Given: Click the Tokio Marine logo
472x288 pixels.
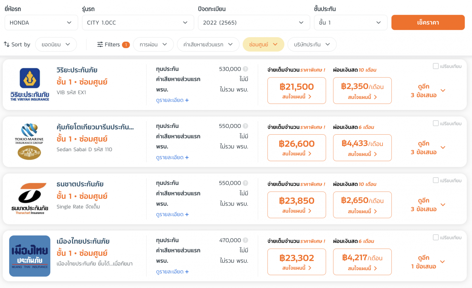Looking at the screenshot, I should click(29, 142).
